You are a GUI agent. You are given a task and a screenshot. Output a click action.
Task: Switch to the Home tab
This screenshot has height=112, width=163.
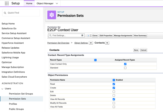[x=29, y=4]
